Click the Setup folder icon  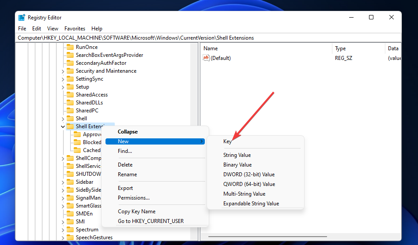click(70, 87)
